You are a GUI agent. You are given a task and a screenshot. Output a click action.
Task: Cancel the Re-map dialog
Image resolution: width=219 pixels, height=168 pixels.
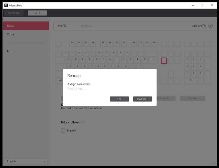(x=142, y=99)
